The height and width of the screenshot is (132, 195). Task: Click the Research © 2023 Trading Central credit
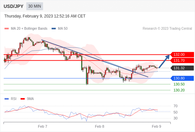coord(167,29)
